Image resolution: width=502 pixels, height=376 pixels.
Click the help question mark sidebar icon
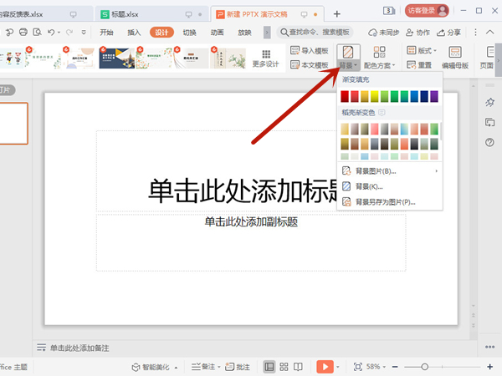click(x=489, y=142)
